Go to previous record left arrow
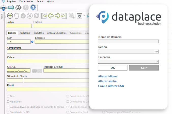 (x=51, y=16)
